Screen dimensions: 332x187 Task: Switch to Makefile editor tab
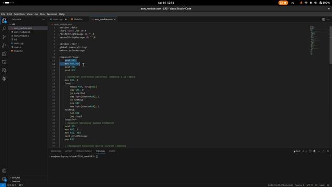tap(78, 19)
